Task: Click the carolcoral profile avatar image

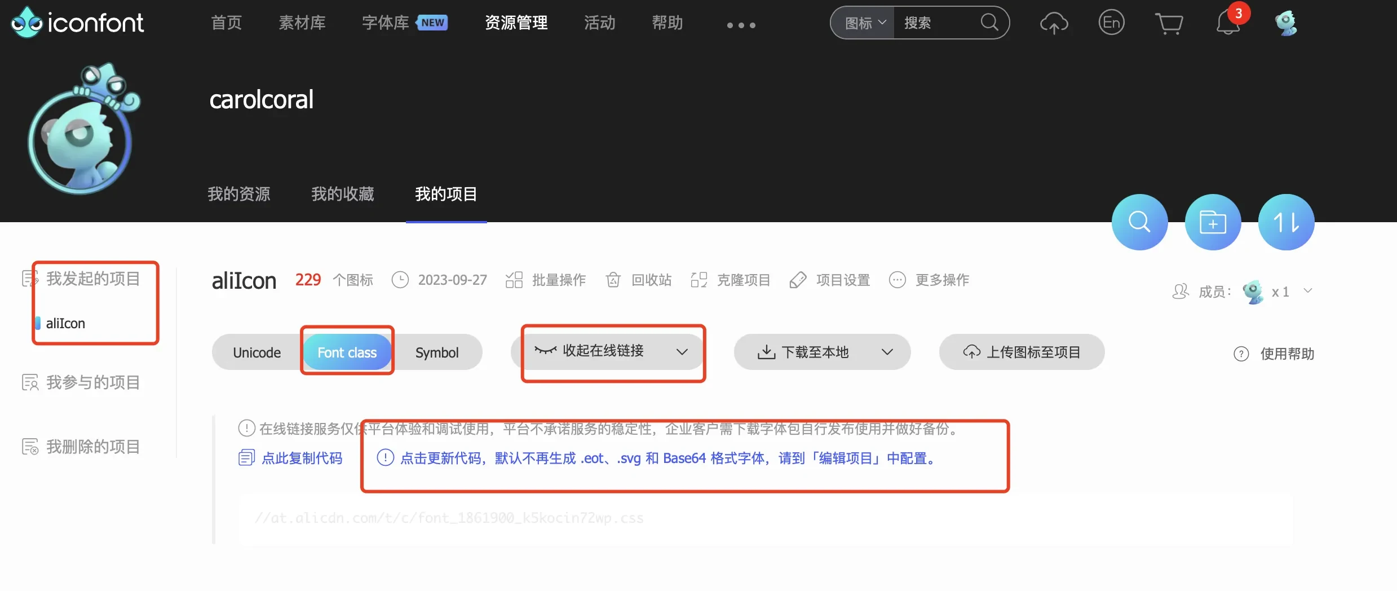Action: (x=83, y=129)
